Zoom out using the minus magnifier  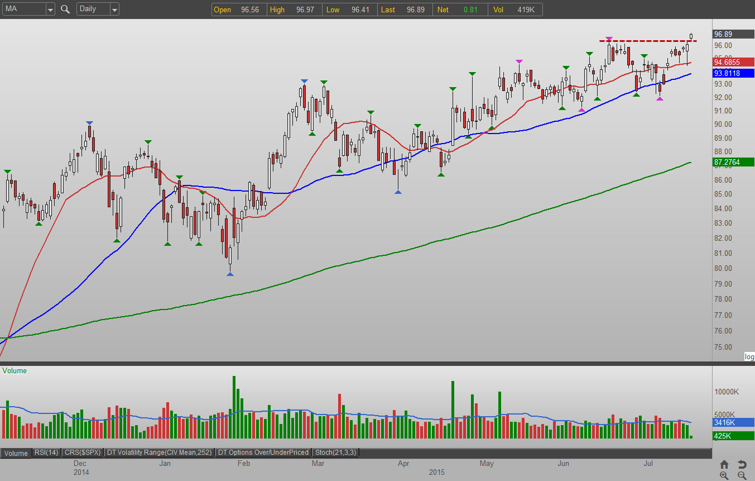(742, 475)
